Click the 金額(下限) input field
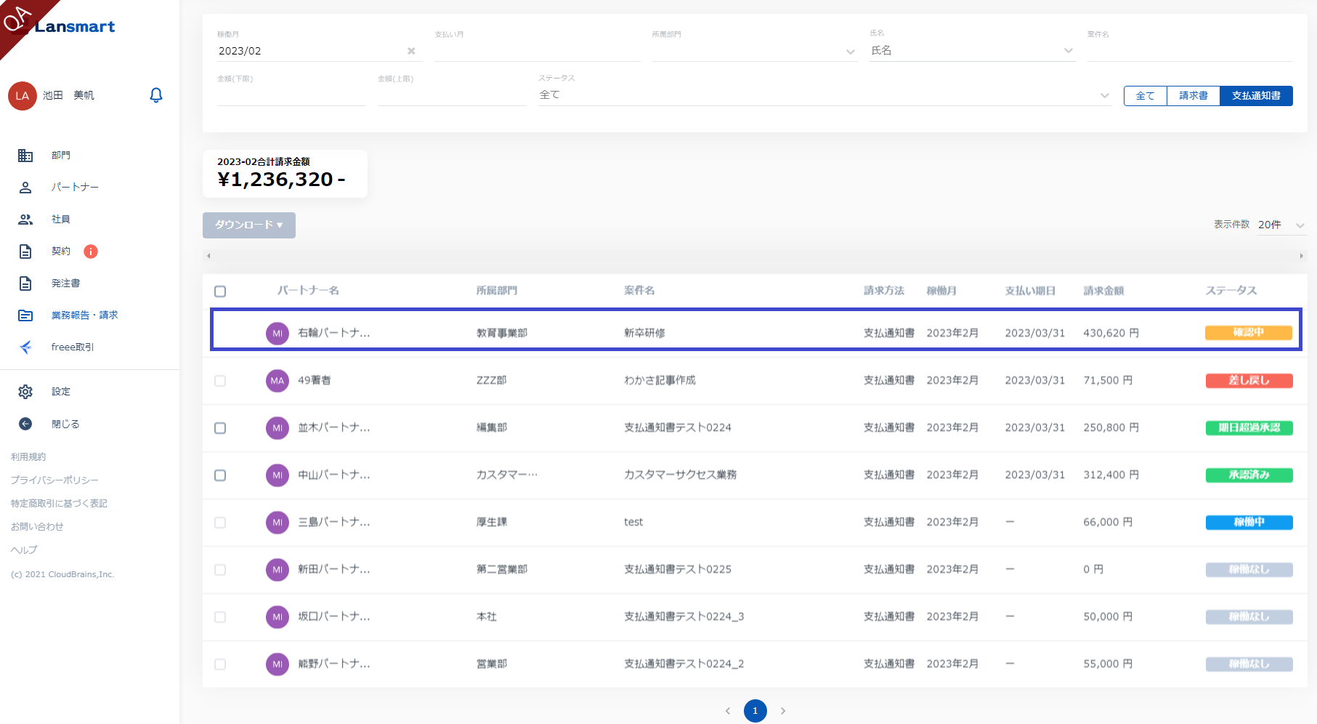 coord(291,95)
